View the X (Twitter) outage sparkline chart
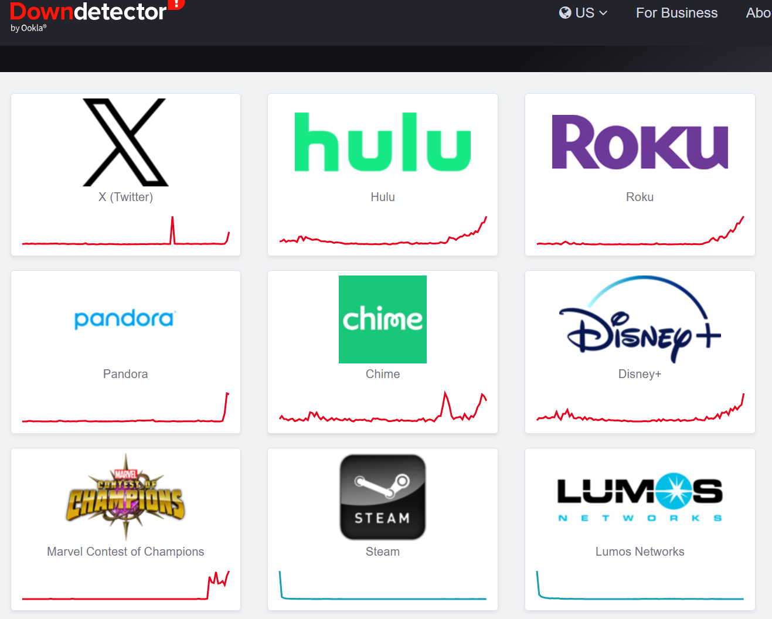The width and height of the screenshot is (772, 619). (125, 231)
